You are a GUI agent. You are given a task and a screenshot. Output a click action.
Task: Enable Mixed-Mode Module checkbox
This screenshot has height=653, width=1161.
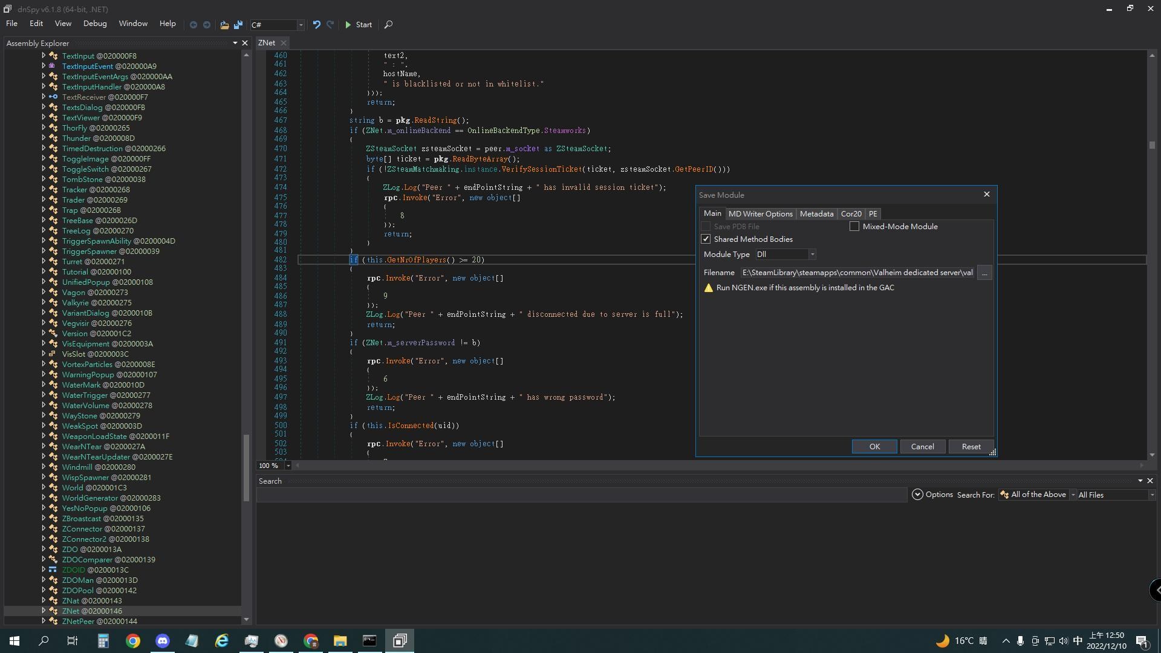pyautogui.click(x=854, y=226)
